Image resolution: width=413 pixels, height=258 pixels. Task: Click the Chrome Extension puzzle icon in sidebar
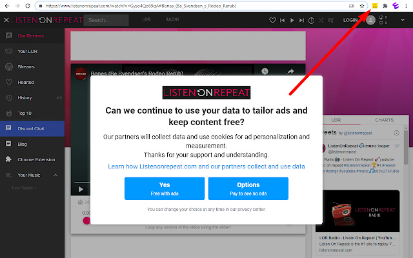point(8,159)
